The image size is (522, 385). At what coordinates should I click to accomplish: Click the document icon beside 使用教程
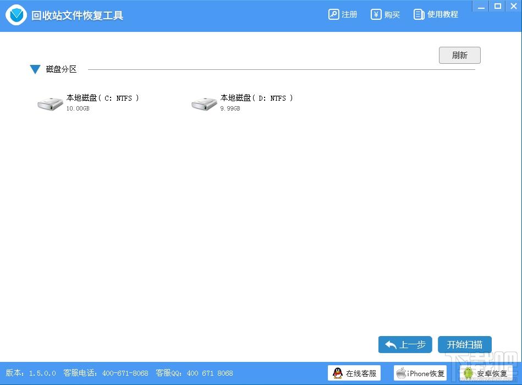(x=419, y=15)
